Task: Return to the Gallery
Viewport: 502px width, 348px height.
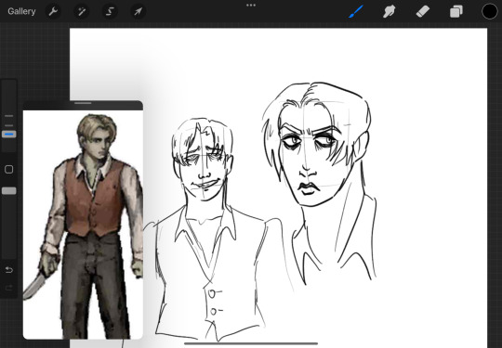Action: click(x=21, y=11)
